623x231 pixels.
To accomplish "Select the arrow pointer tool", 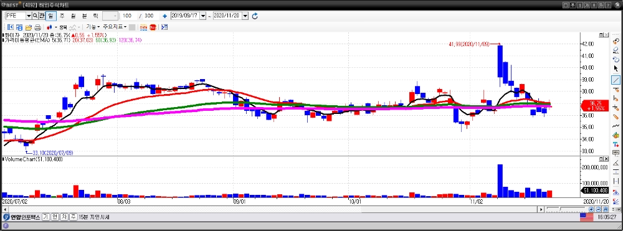I will tap(616, 68).
